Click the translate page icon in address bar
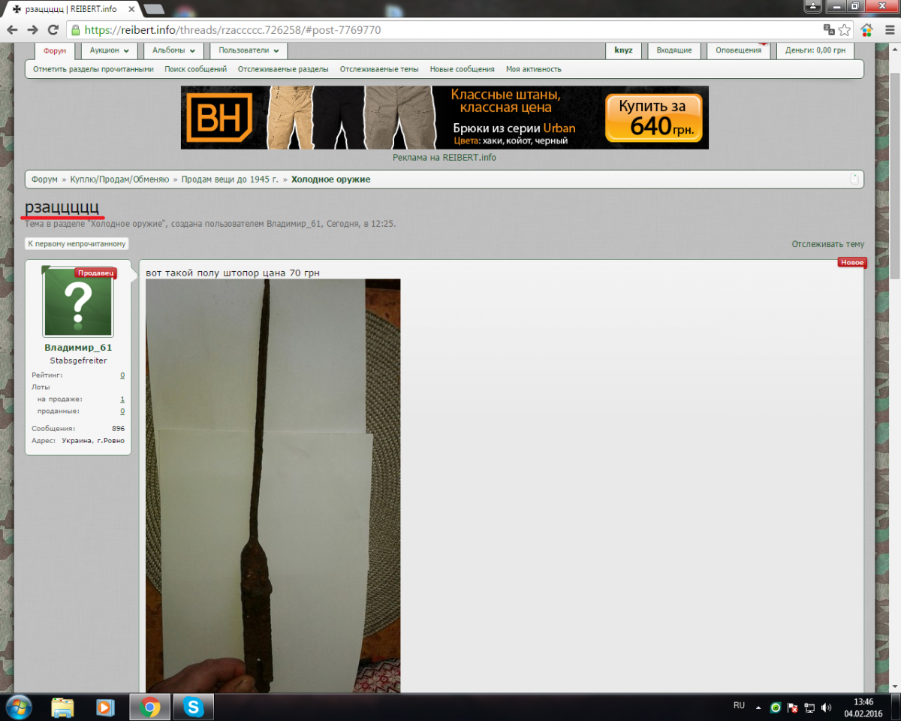This screenshot has height=721, width=901. 829,30
